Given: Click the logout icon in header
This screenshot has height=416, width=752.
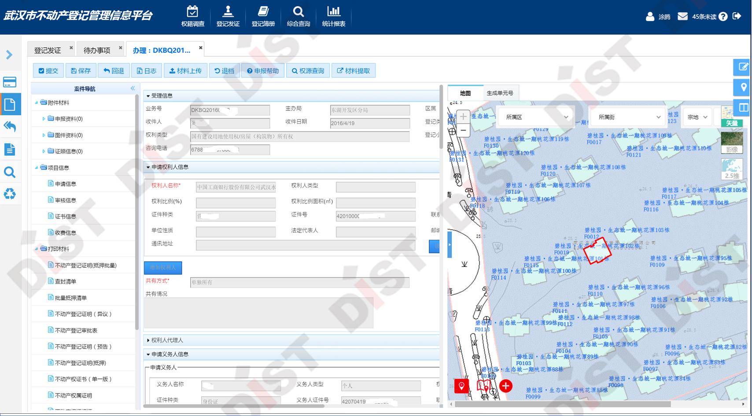Looking at the screenshot, I should click(737, 16).
